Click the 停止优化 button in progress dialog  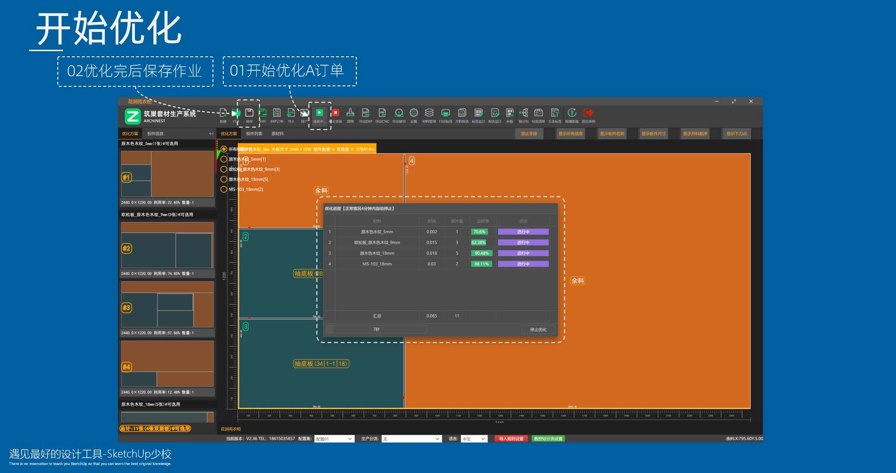[538, 330]
